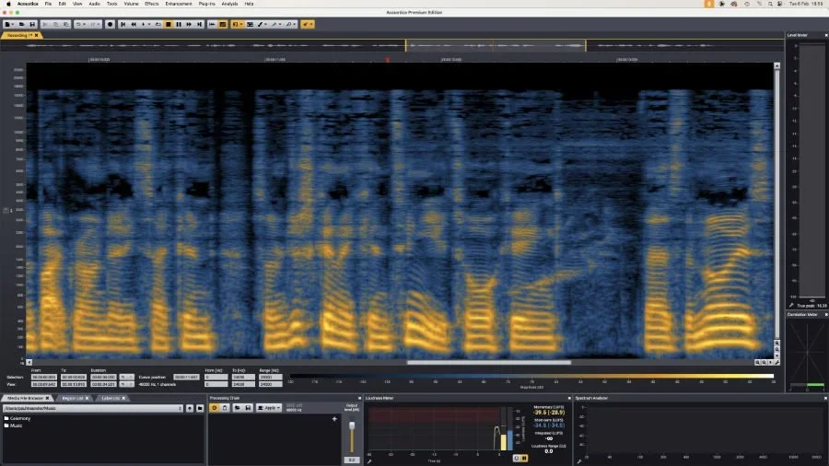Image resolution: width=829 pixels, height=466 pixels.
Task: Open the Edit menu
Action: point(62,4)
